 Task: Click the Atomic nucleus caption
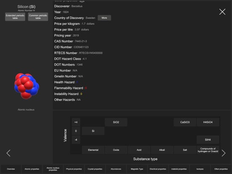click(x=26, y=110)
